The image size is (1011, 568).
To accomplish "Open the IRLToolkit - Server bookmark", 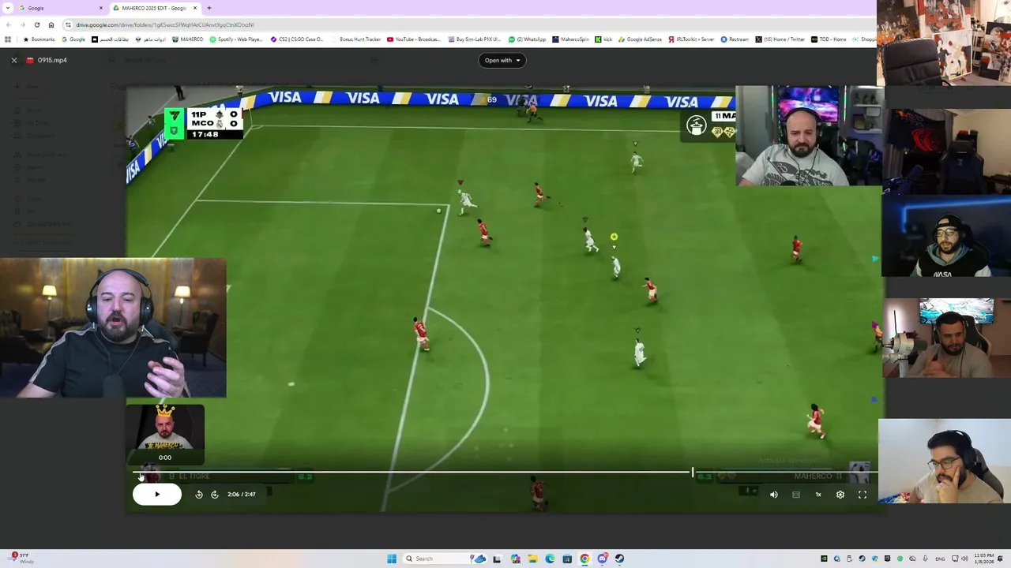I will [691, 39].
